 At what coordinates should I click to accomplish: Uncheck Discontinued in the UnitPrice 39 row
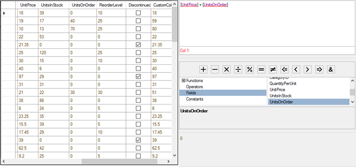tap(138, 140)
